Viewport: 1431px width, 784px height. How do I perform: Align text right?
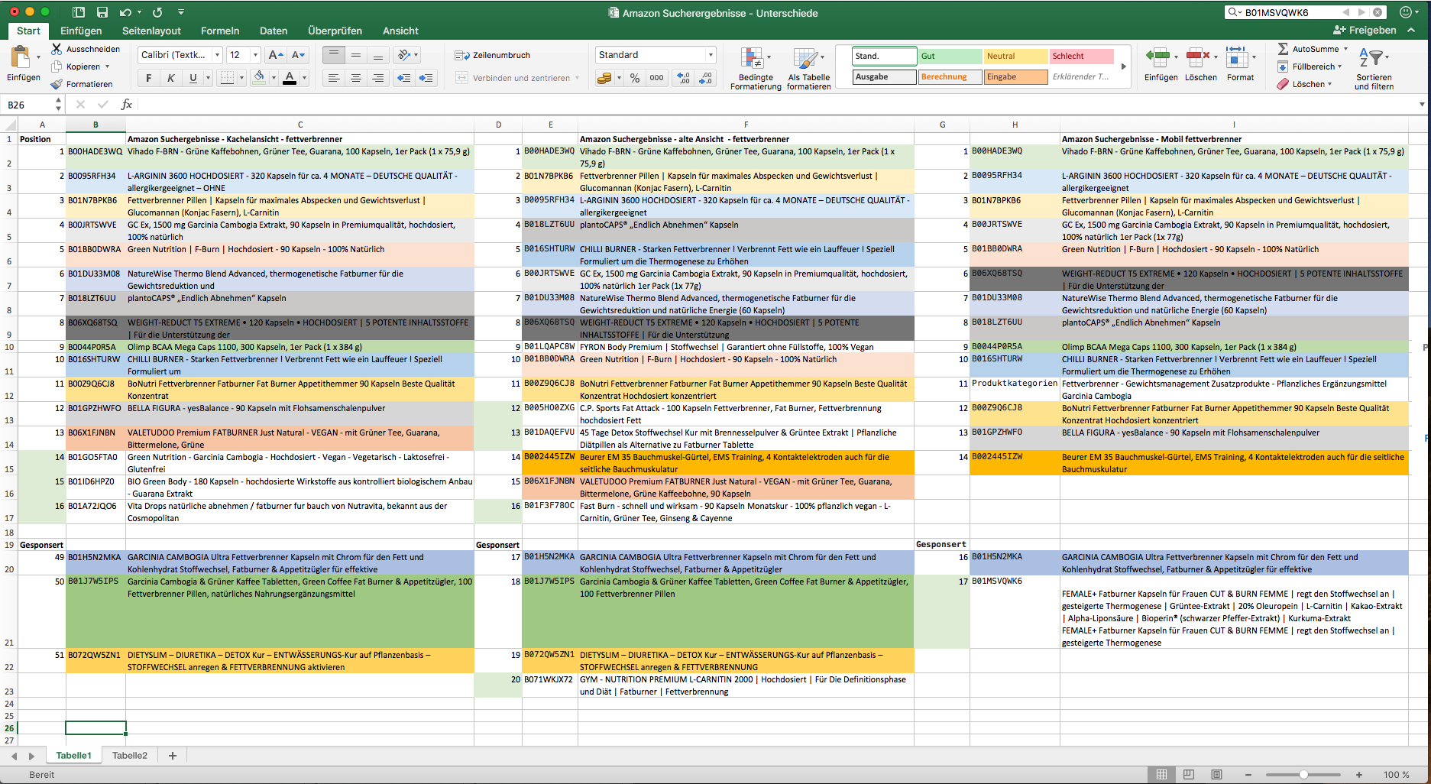(x=377, y=78)
